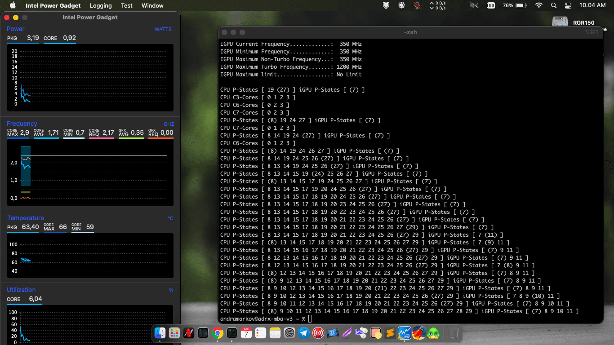This screenshot has width=614, height=345.
Task: Open Notes from the Dock
Action: point(275,333)
